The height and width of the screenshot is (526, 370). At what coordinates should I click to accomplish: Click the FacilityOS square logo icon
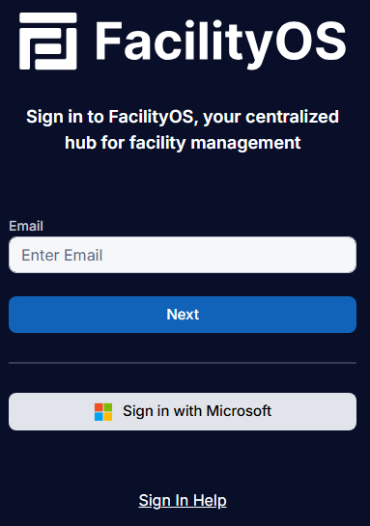click(x=48, y=41)
